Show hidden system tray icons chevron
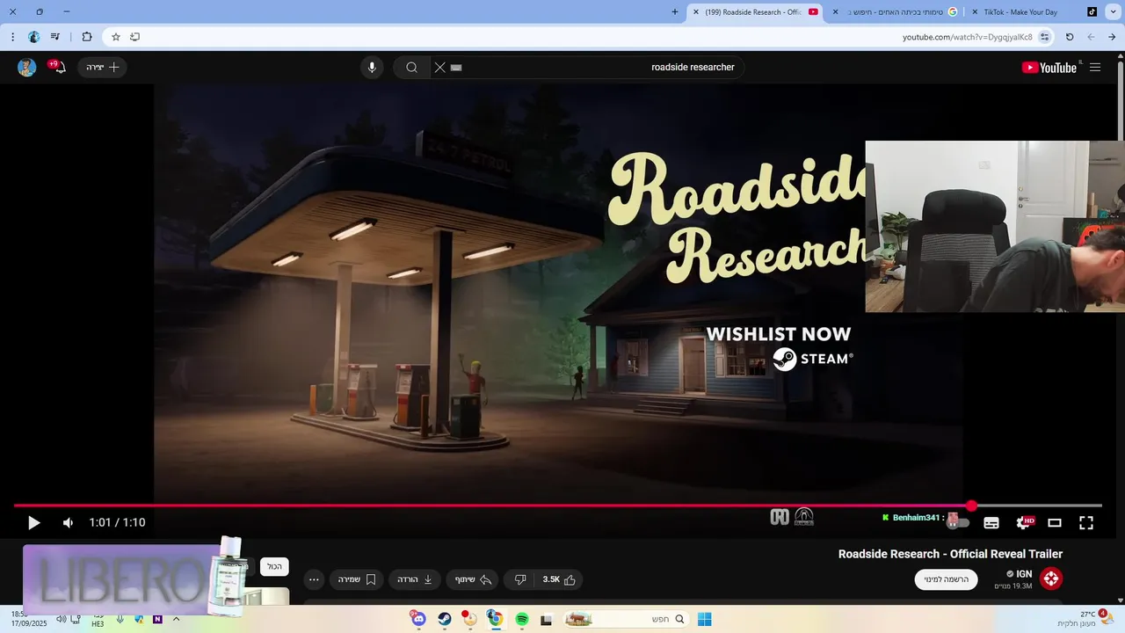The image size is (1125, 633). tap(176, 619)
